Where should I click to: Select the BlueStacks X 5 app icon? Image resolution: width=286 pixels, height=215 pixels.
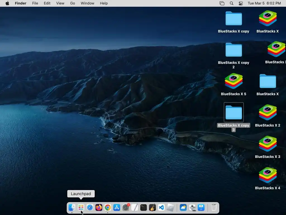pos(234,81)
